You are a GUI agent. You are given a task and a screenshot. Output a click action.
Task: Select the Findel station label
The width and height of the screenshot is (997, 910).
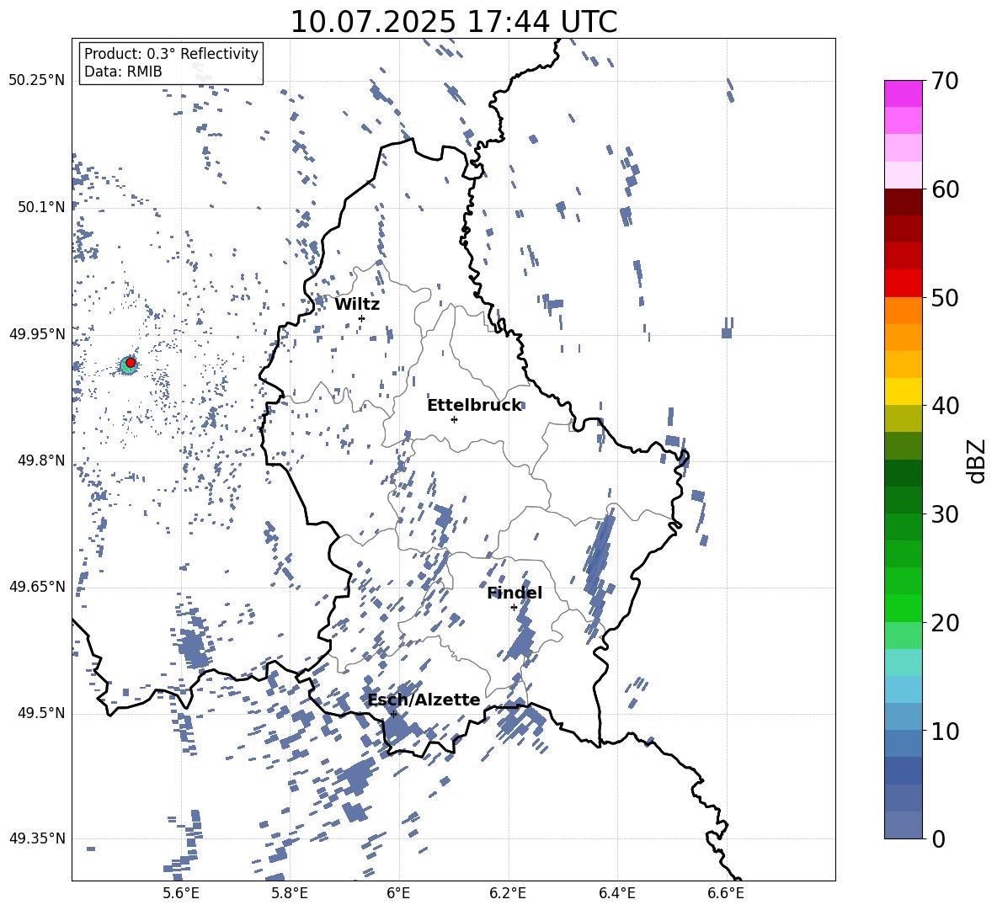tap(514, 593)
